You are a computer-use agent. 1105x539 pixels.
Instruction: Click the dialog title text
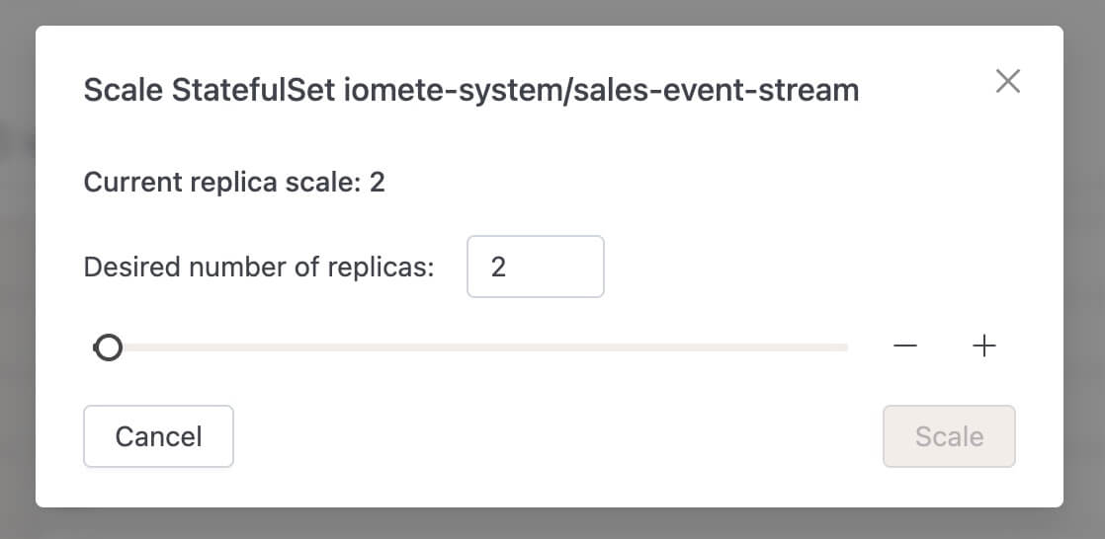coord(470,91)
